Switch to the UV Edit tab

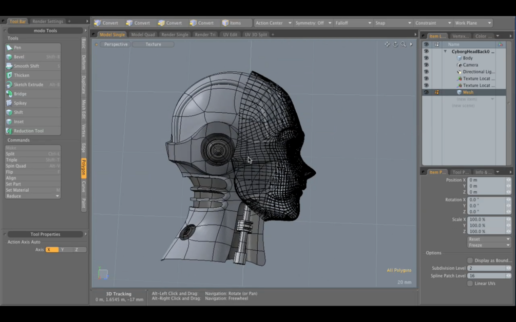(230, 35)
